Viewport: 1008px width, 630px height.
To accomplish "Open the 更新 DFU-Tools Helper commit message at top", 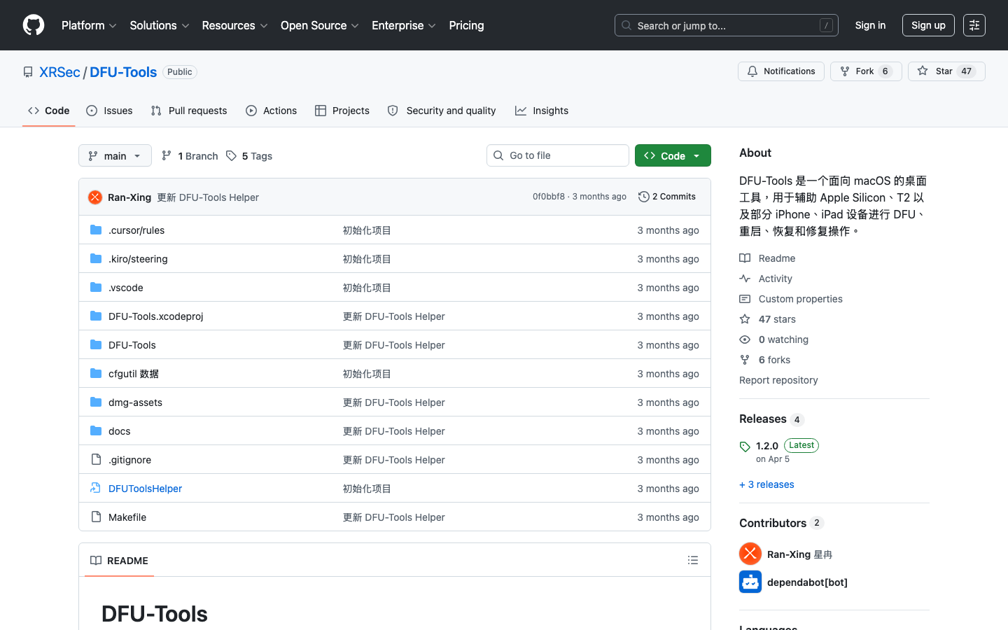I will 208,197.
